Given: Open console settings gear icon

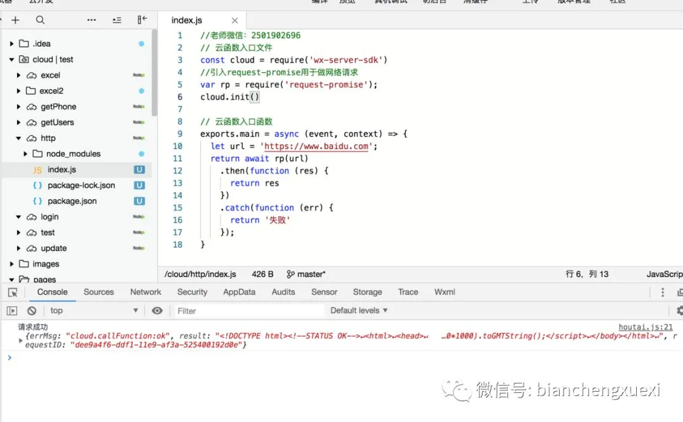Looking at the screenshot, I should 679,311.
